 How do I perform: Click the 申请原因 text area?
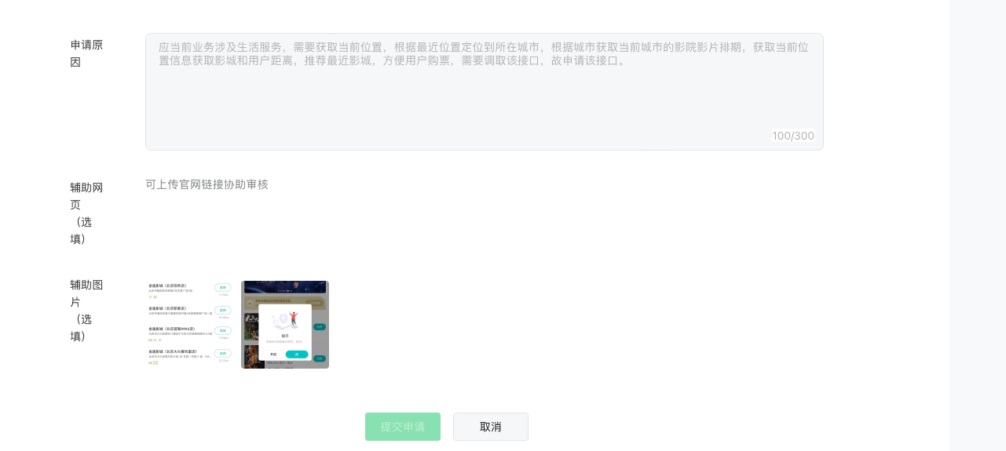[x=484, y=92]
